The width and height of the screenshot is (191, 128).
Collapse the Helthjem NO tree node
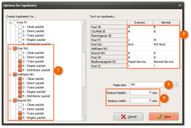[x=10, y=74]
